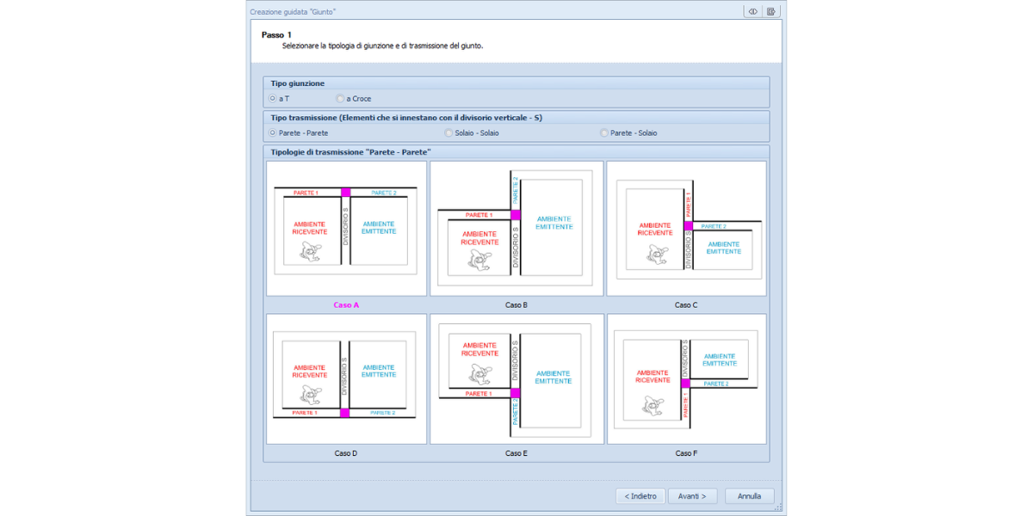Select the "a Croce" junction type
Image resolution: width=1033 pixels, height=516 pixels.
[x=341, y=98]
